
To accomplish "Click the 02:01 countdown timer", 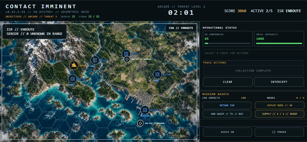I will 181,13.
